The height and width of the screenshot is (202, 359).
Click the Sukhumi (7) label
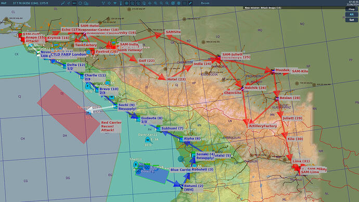tap(172, 129)
